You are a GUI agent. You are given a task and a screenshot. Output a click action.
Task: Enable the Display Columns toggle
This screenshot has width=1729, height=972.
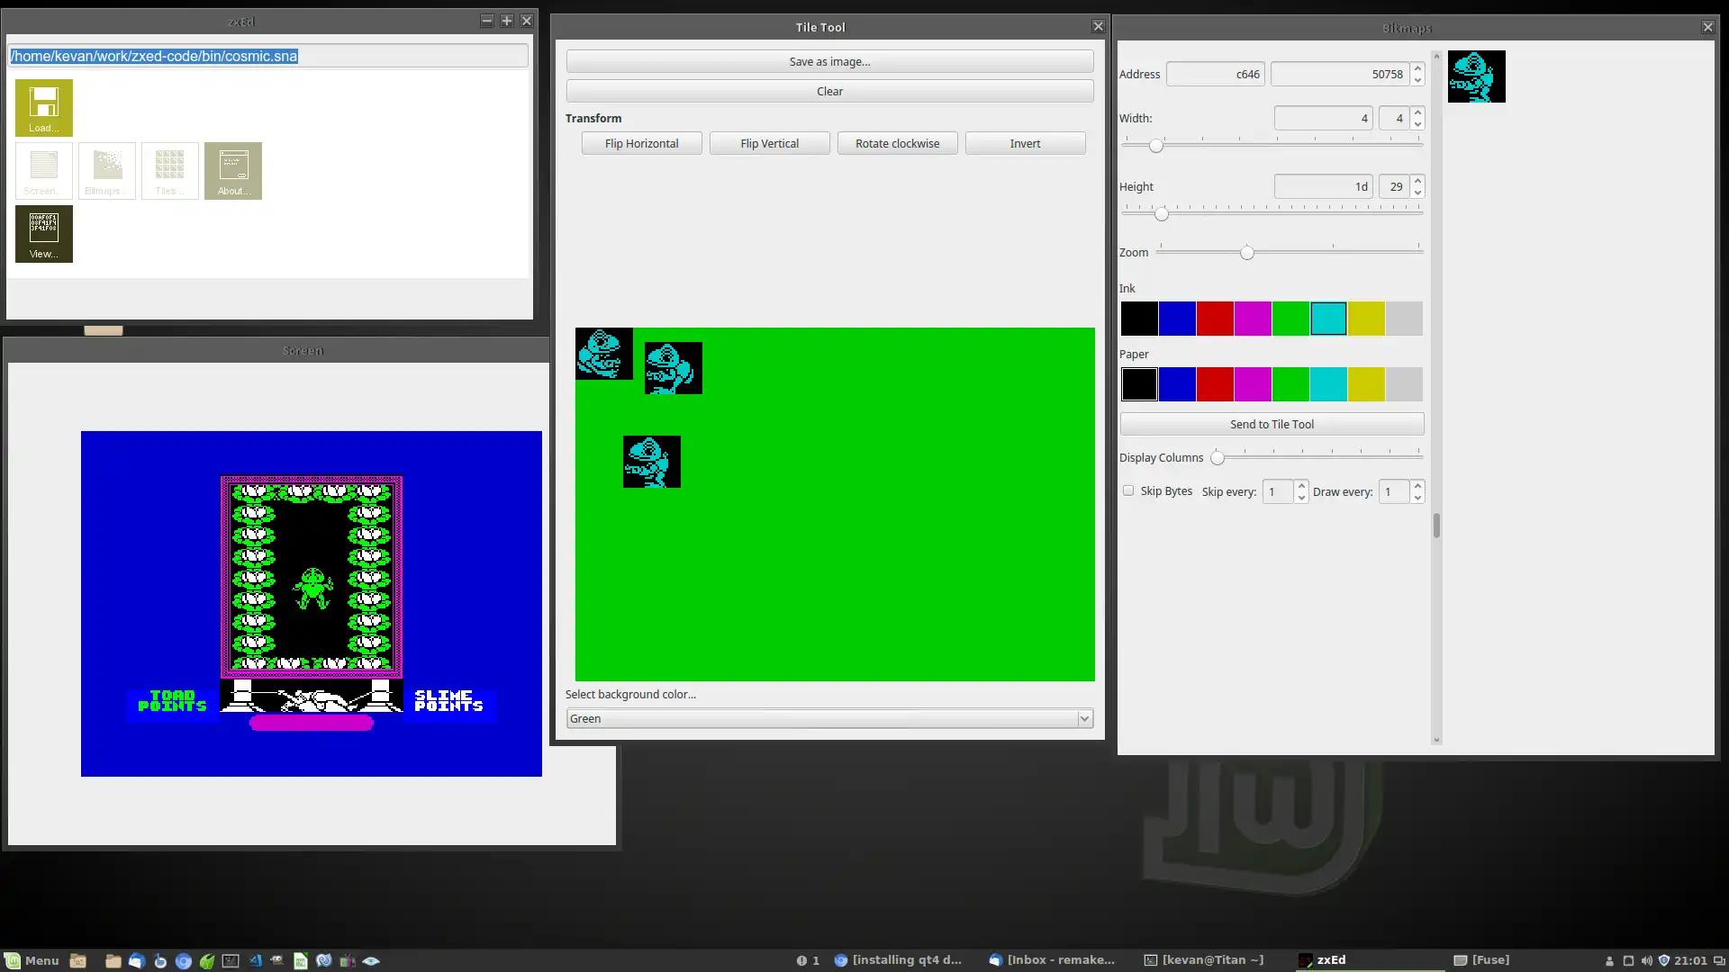pos(1218,457)
